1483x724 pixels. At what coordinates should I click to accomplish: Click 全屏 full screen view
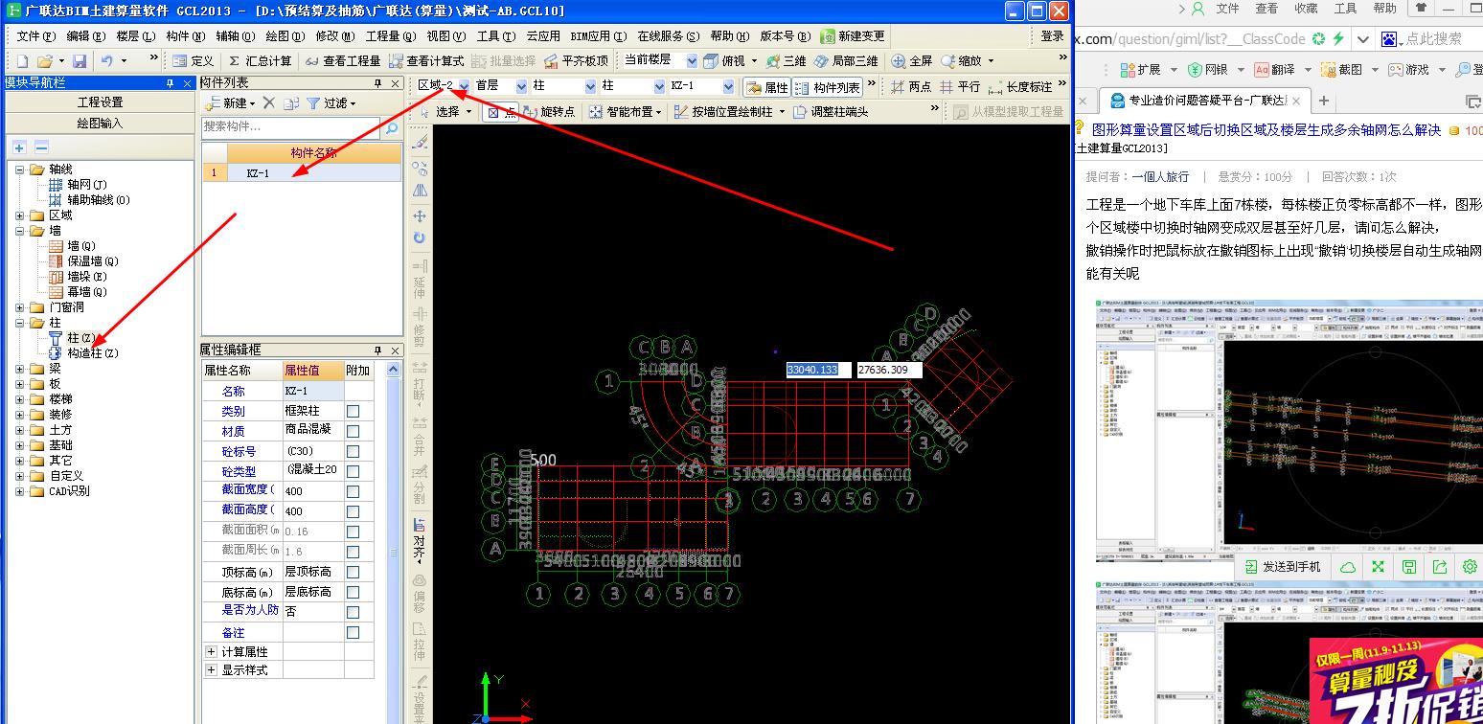coord(912,60)
